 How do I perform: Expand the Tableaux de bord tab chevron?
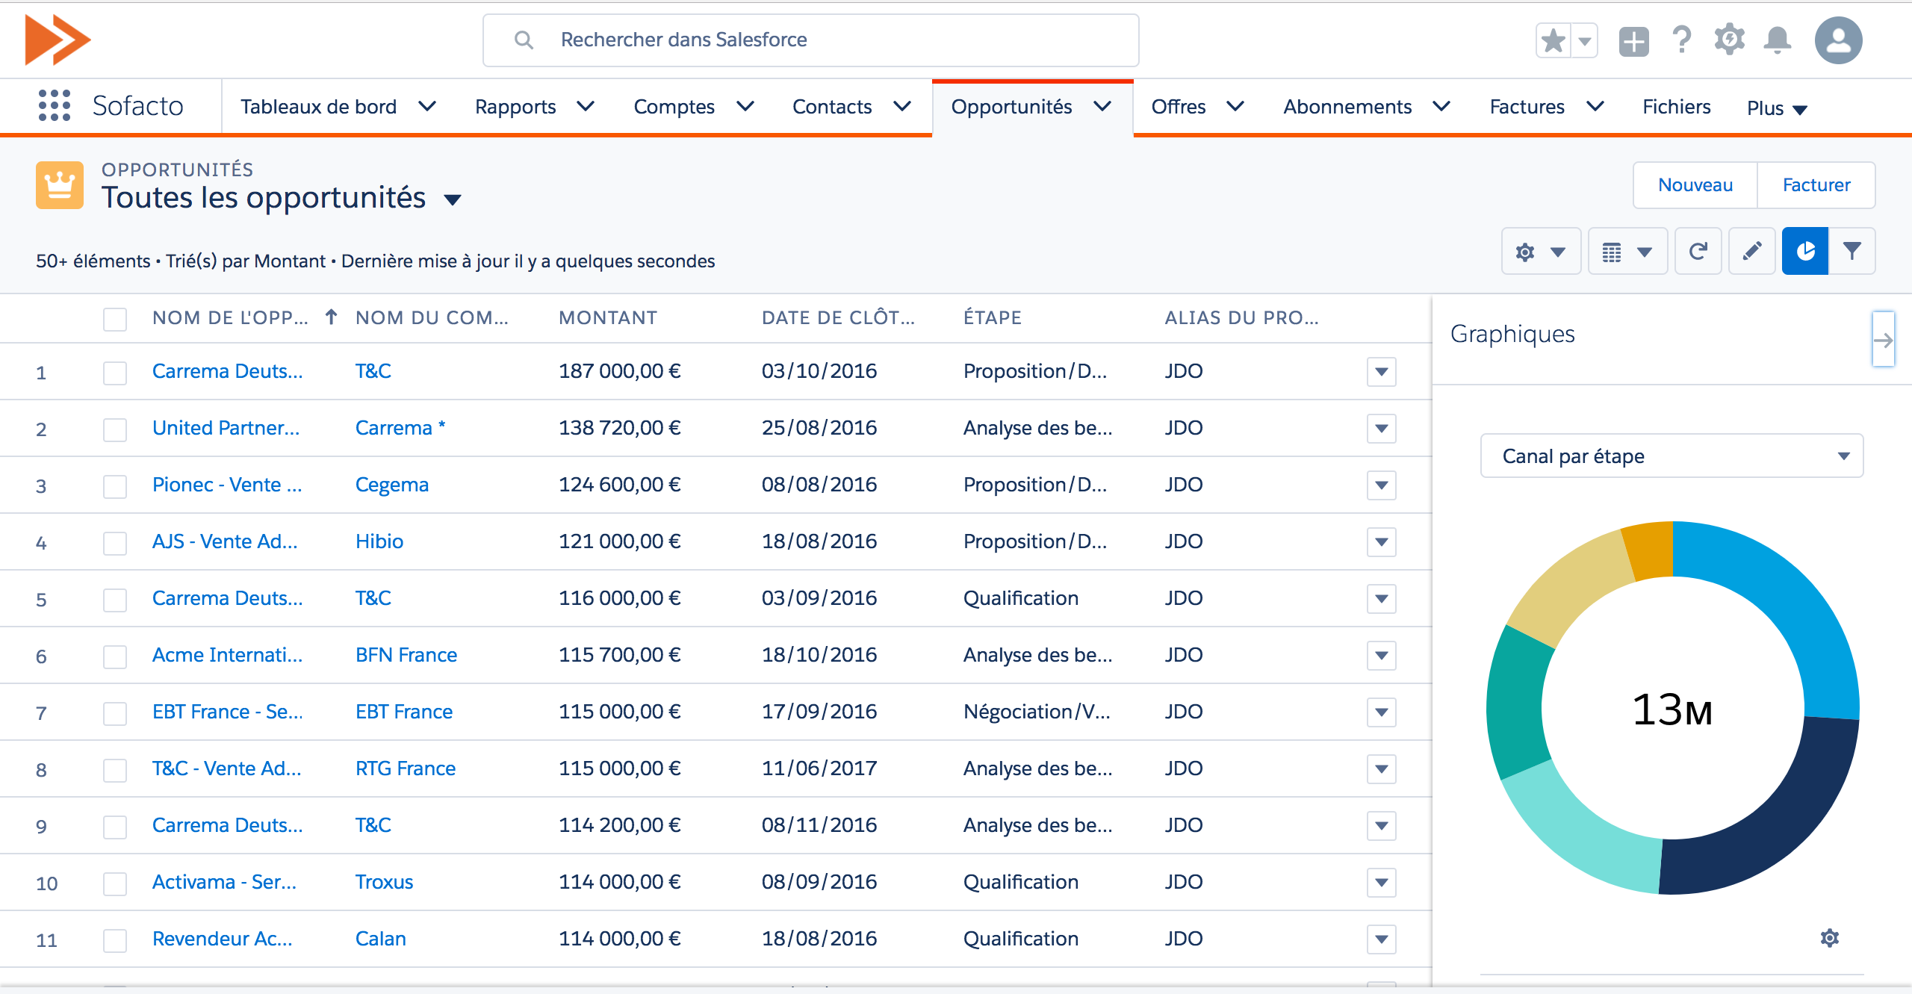pyautogui.click(x=427, y=107)
